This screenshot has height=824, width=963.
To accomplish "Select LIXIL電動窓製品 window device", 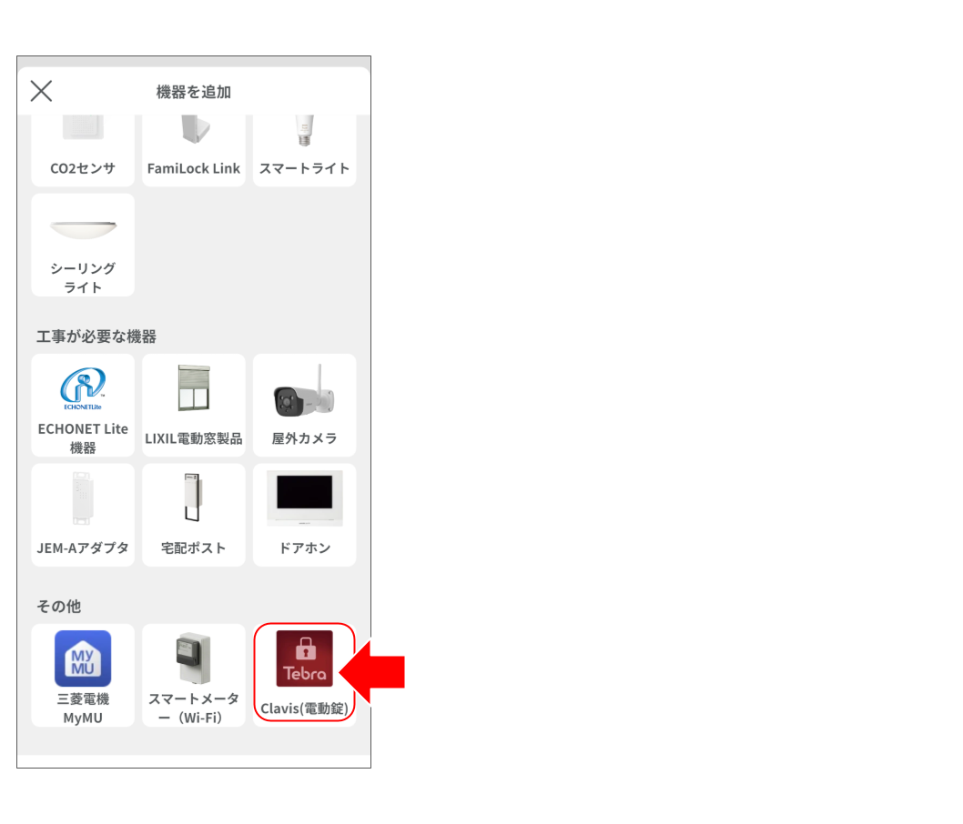I will point(194,405).
